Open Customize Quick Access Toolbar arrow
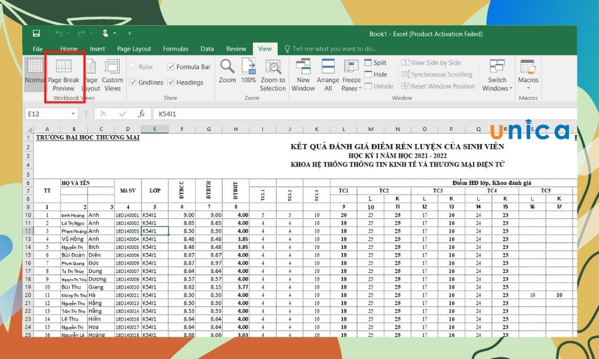This screenshot has width=599, height=359. pos(129,34)
